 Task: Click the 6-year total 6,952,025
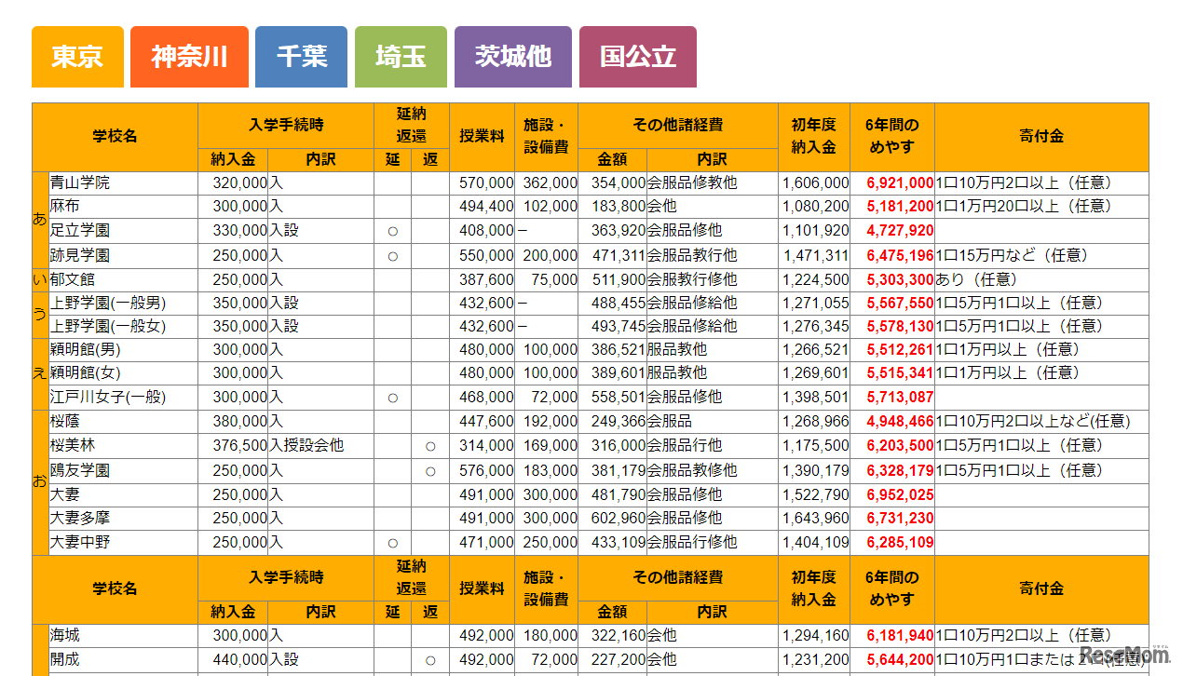(900, 494)
